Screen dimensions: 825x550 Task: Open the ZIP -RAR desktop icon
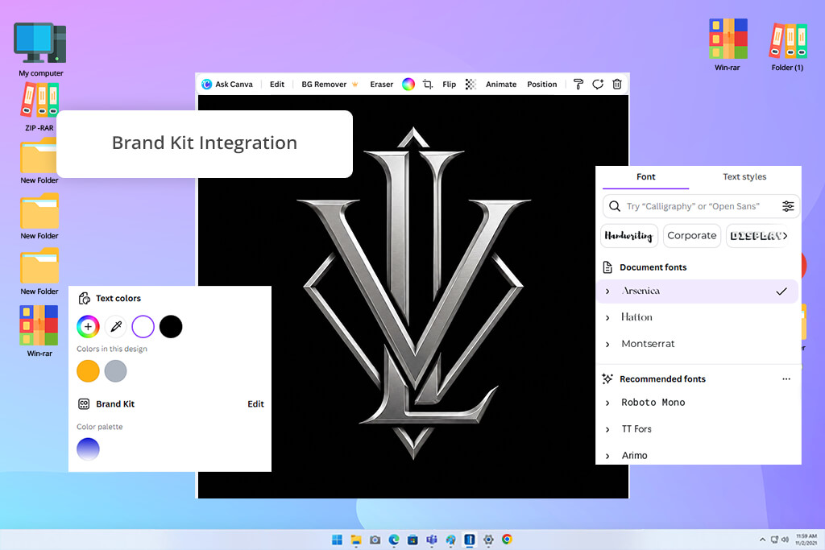(39, 107)
